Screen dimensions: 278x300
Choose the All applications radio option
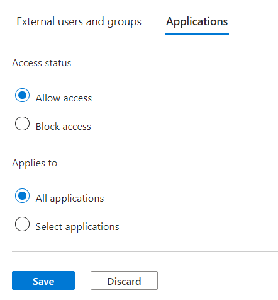point(22,196)
